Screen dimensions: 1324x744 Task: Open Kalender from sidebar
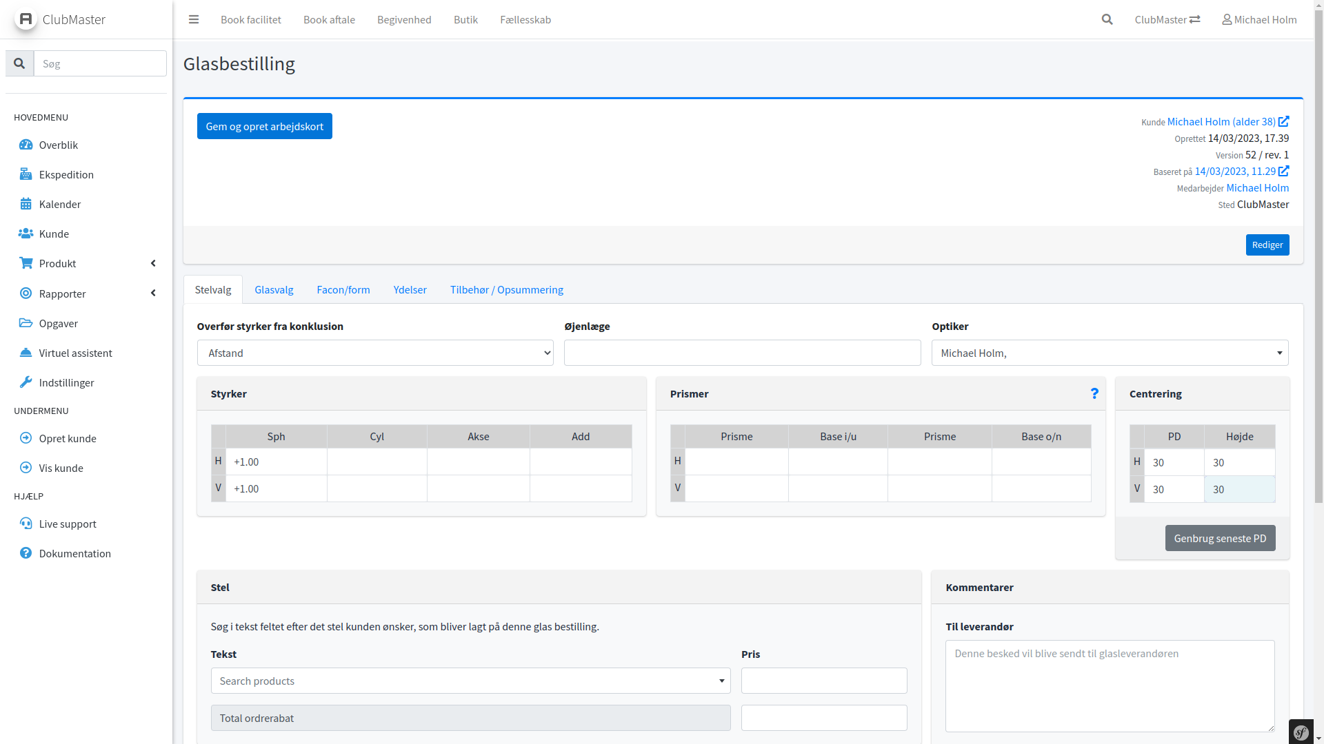coord(60,204)
